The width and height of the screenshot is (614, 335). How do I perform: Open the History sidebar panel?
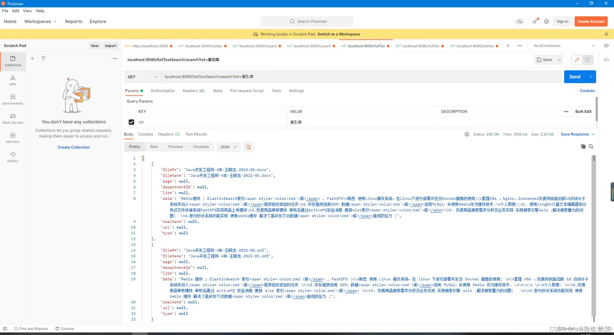pyautogui.click(x=13, y=157)
